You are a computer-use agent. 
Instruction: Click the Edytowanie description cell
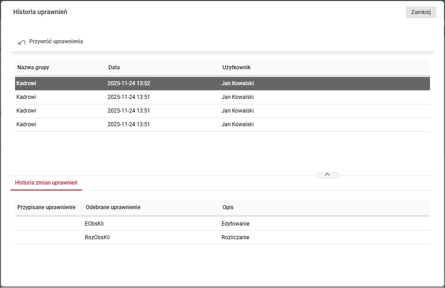pos(235,224)
